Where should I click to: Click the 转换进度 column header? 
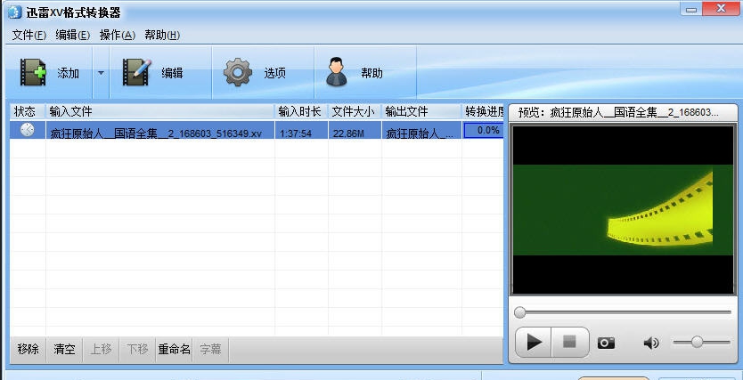[x=483, y=111]
